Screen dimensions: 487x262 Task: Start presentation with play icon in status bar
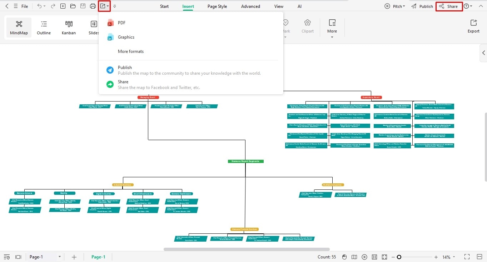364,257
